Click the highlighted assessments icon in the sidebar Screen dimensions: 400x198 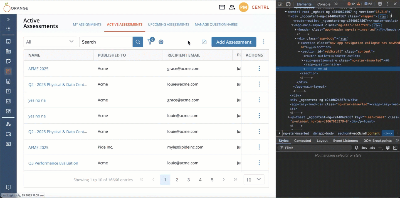click(x=8, y=71)
